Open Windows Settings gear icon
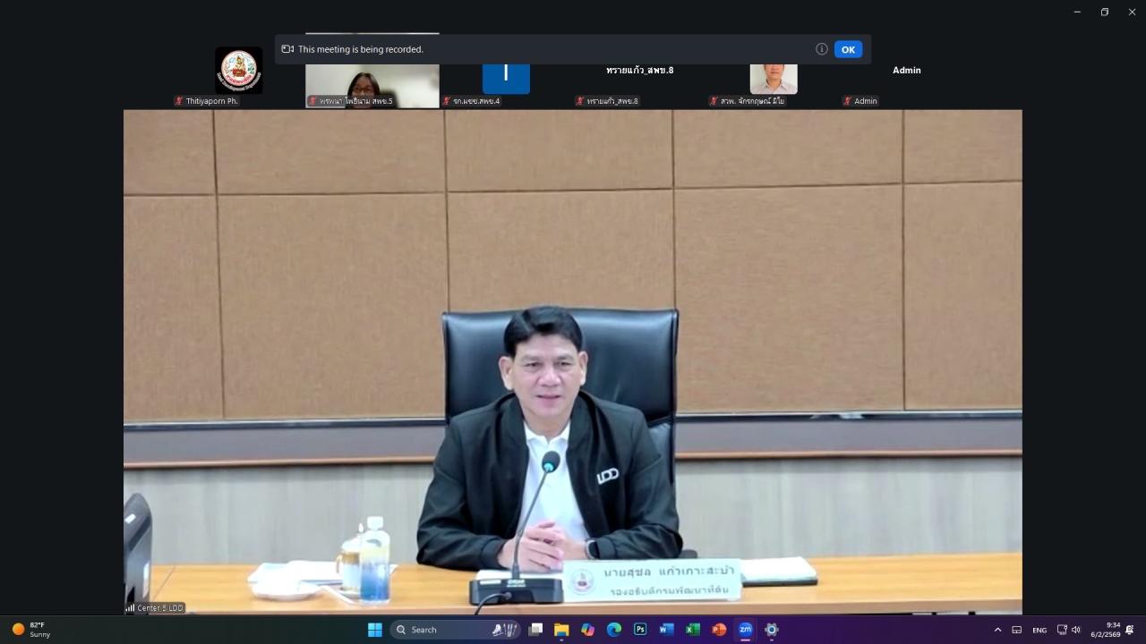The image size is (1146, 644). 771,630
